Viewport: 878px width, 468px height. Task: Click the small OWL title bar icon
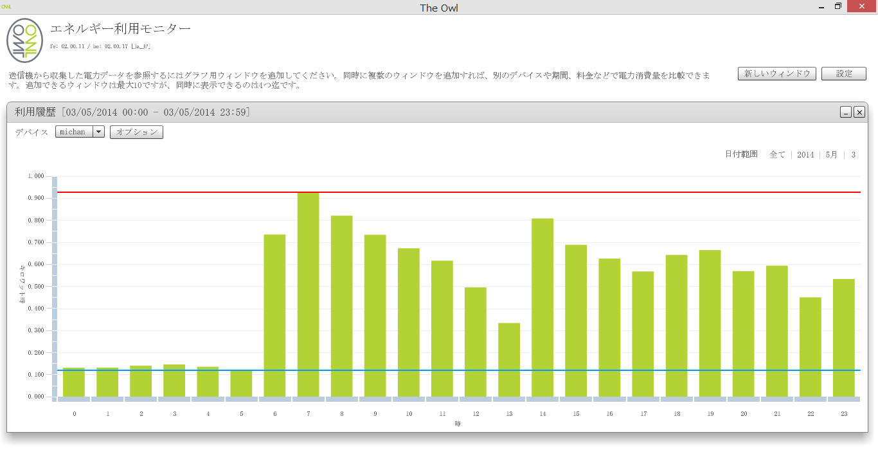6,6
